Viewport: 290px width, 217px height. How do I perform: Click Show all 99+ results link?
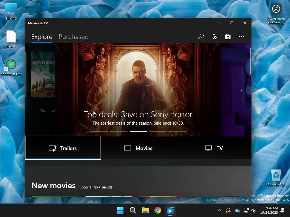pos(96,187)
